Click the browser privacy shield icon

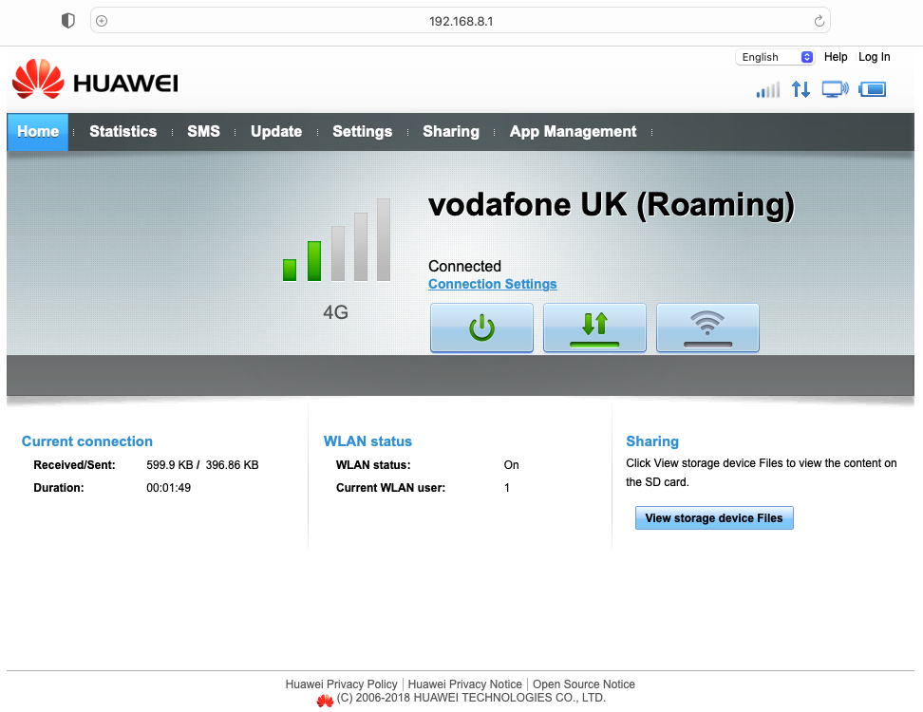(x=68, y=21)
